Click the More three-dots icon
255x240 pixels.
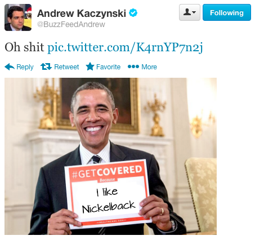coord(133,66)
